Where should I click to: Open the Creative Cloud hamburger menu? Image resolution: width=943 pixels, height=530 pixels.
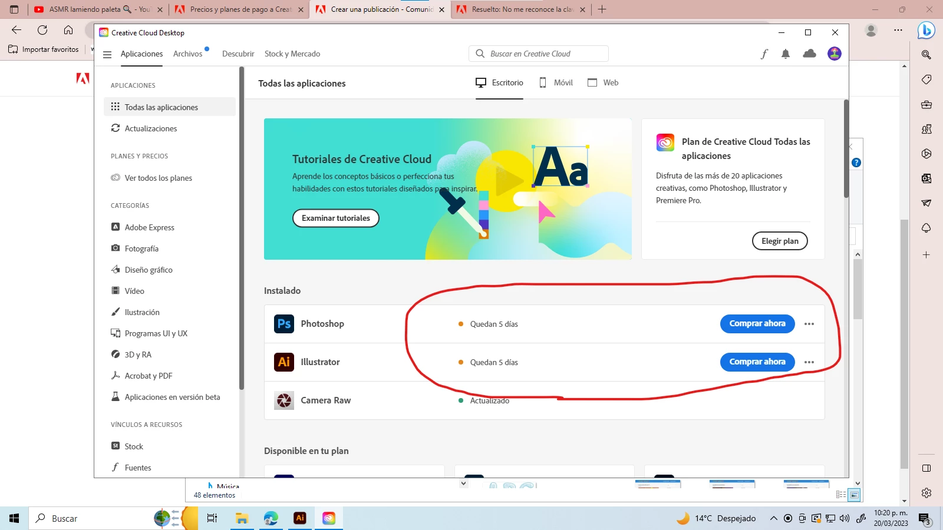click(x=107, y=54)
